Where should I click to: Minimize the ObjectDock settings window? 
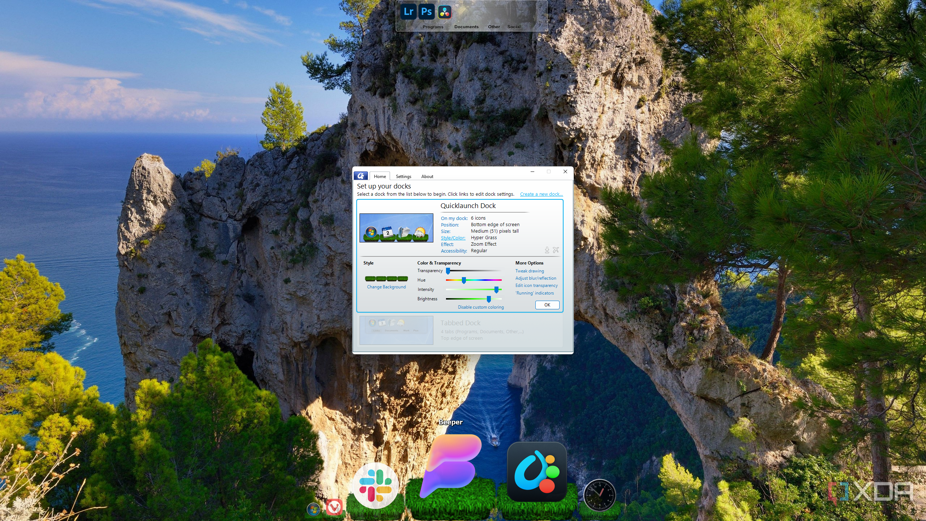532,171
